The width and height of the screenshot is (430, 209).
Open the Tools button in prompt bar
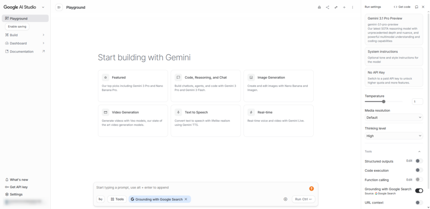click(x=117, y=199)
